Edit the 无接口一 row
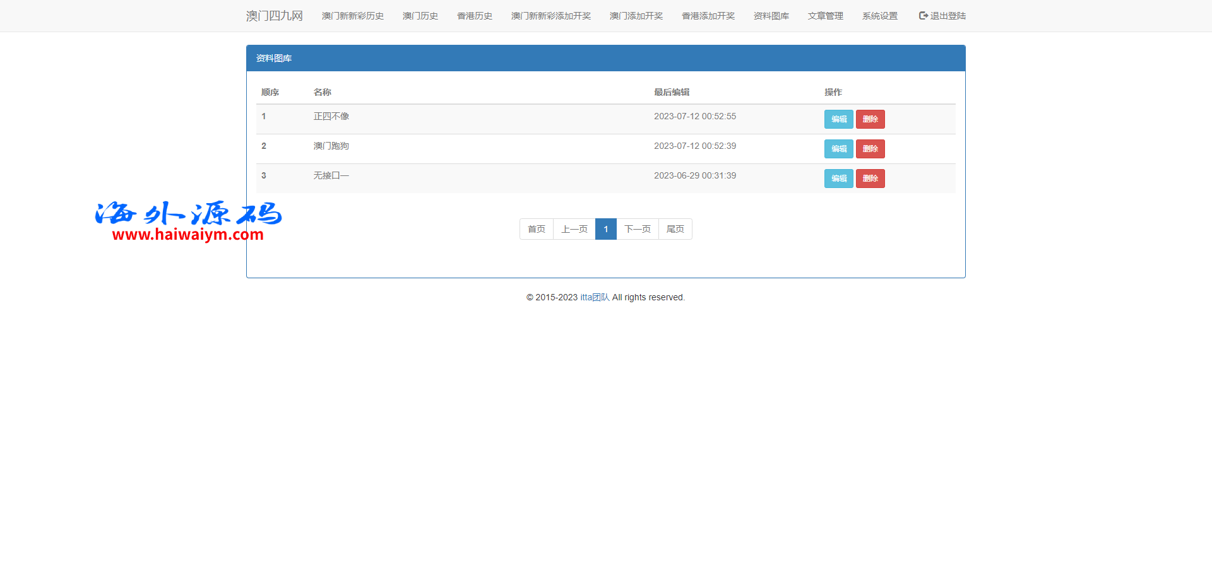 coord(838,179)
